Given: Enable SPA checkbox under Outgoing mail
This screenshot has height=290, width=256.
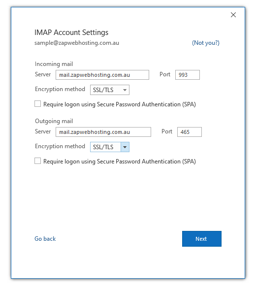Looking at the screenshot, I should tap(38, 161).
